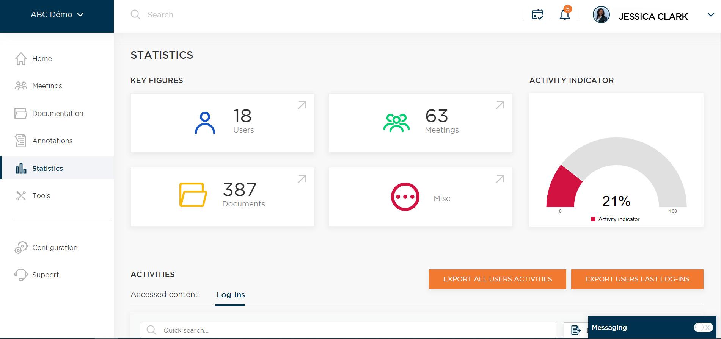This screenshot has width=721, height=339.
Task: Click the export icon beside Quick search
Action: (x=576, y=330)
